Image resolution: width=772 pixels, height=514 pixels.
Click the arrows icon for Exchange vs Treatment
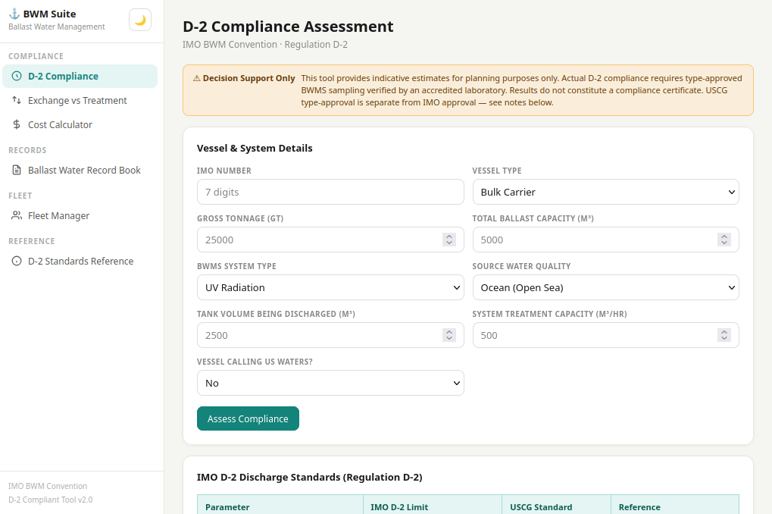click(x=17, y=100)
